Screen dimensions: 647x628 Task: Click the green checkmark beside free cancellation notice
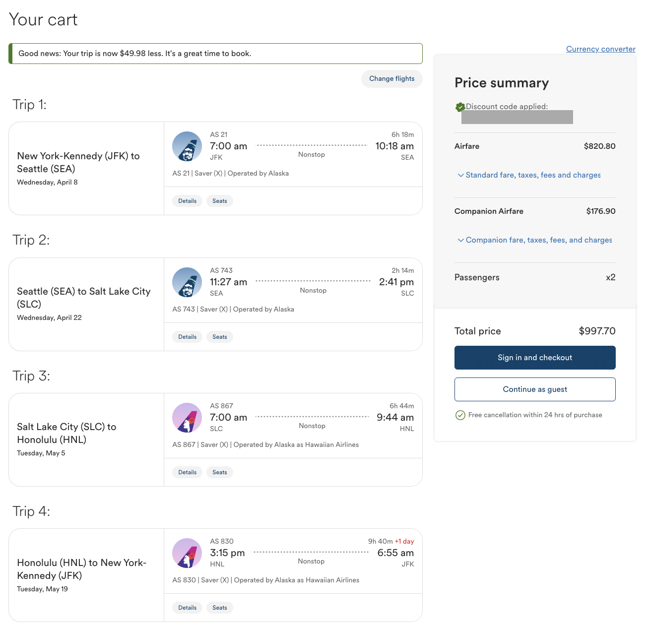[460, 415]
